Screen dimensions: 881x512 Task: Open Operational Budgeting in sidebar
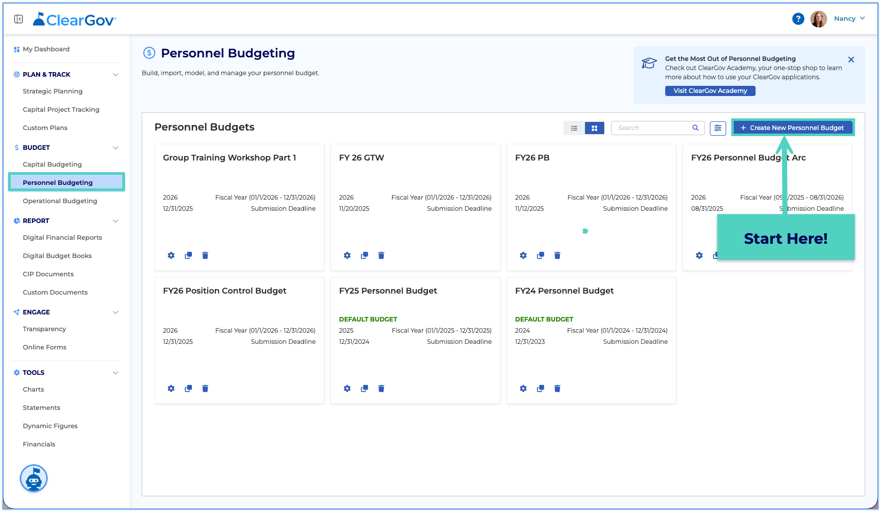pos(60,201)
